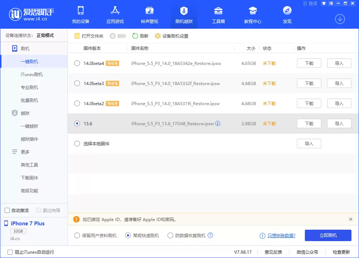Open 只想抹除数据? link
Image resolution: width=359 pixels, height=258 pixels.
[282, 235]
